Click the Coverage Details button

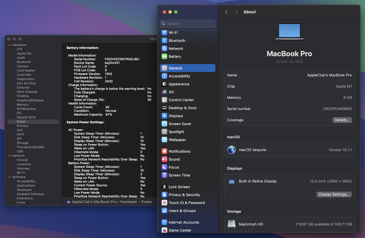coord(342,120)
